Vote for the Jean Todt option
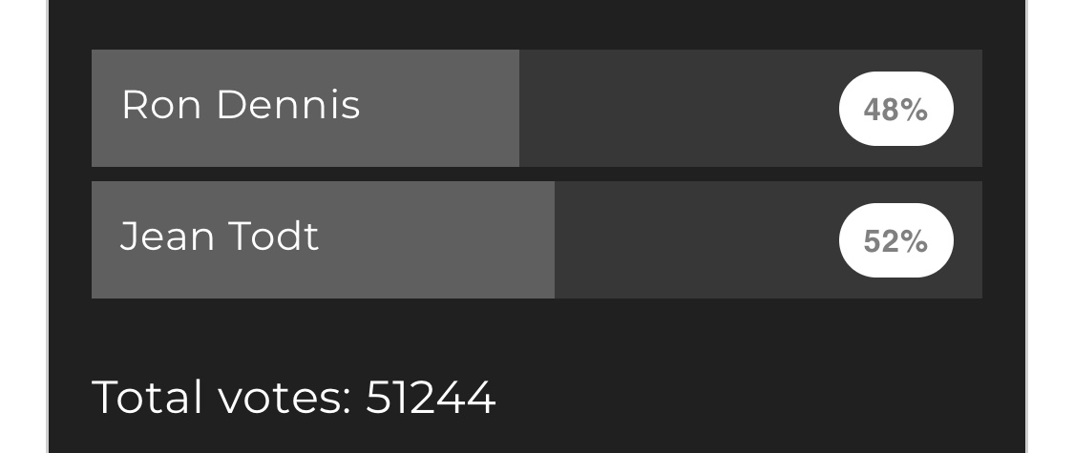Viewport: 1074px width, 453px height. pyautogui.click(x=535, y=239)
